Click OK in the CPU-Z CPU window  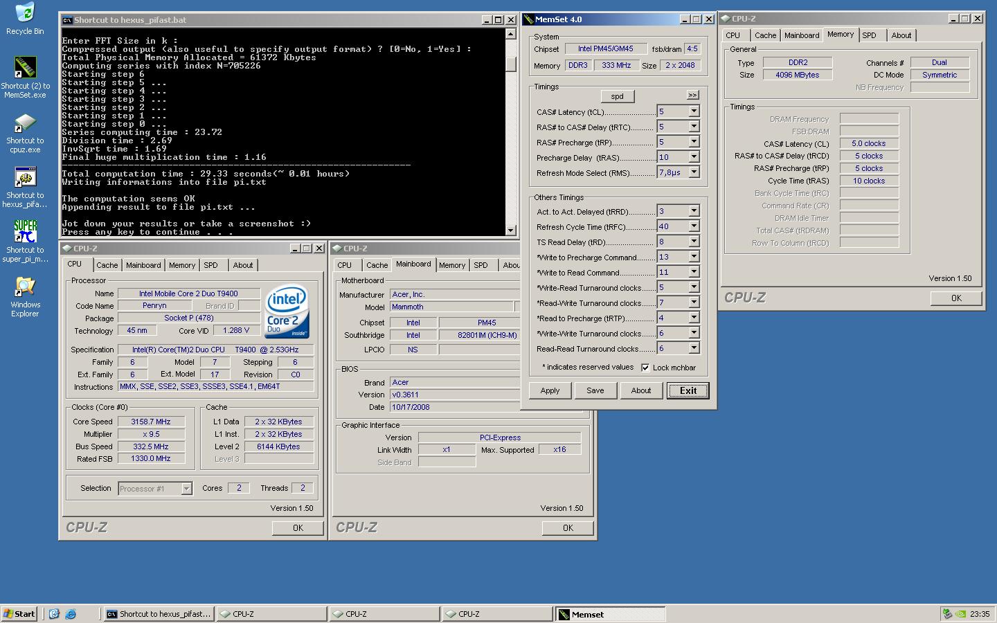point(298,528)
